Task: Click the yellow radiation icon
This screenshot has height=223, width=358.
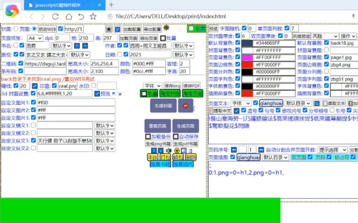Action: [x=177, y=151]
